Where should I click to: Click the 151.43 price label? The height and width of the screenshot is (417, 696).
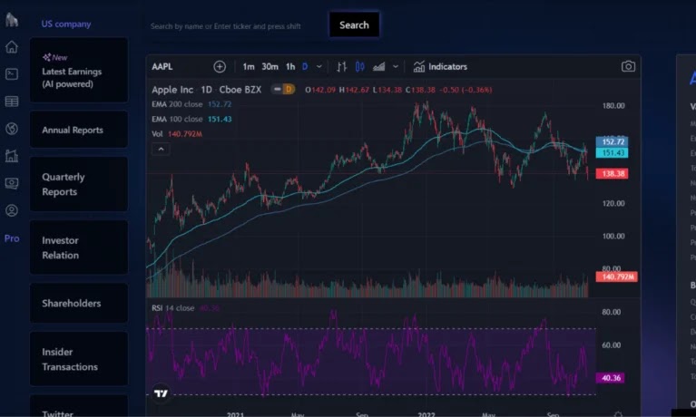(x=613, y=153)
